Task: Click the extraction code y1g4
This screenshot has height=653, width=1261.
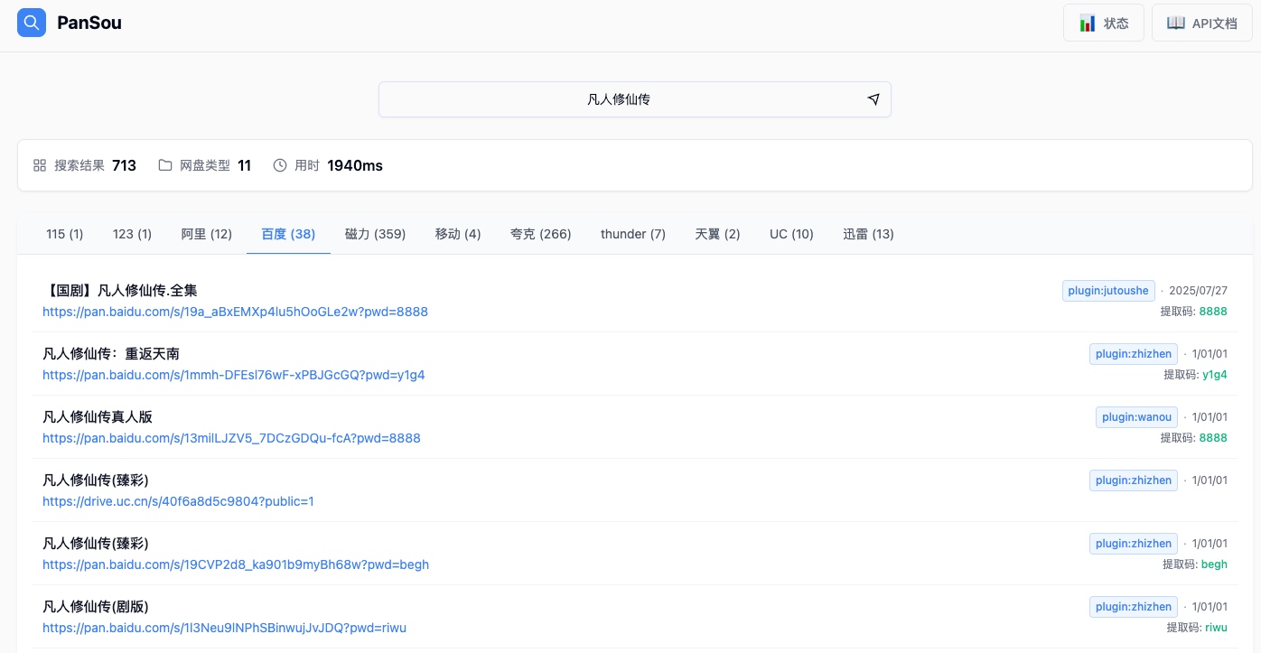Action: click(1215, 375)
